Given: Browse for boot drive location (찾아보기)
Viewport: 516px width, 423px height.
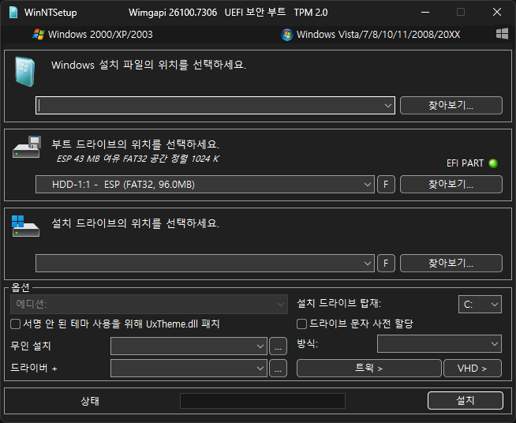Looking at the screenshot, I should [451, 185].
